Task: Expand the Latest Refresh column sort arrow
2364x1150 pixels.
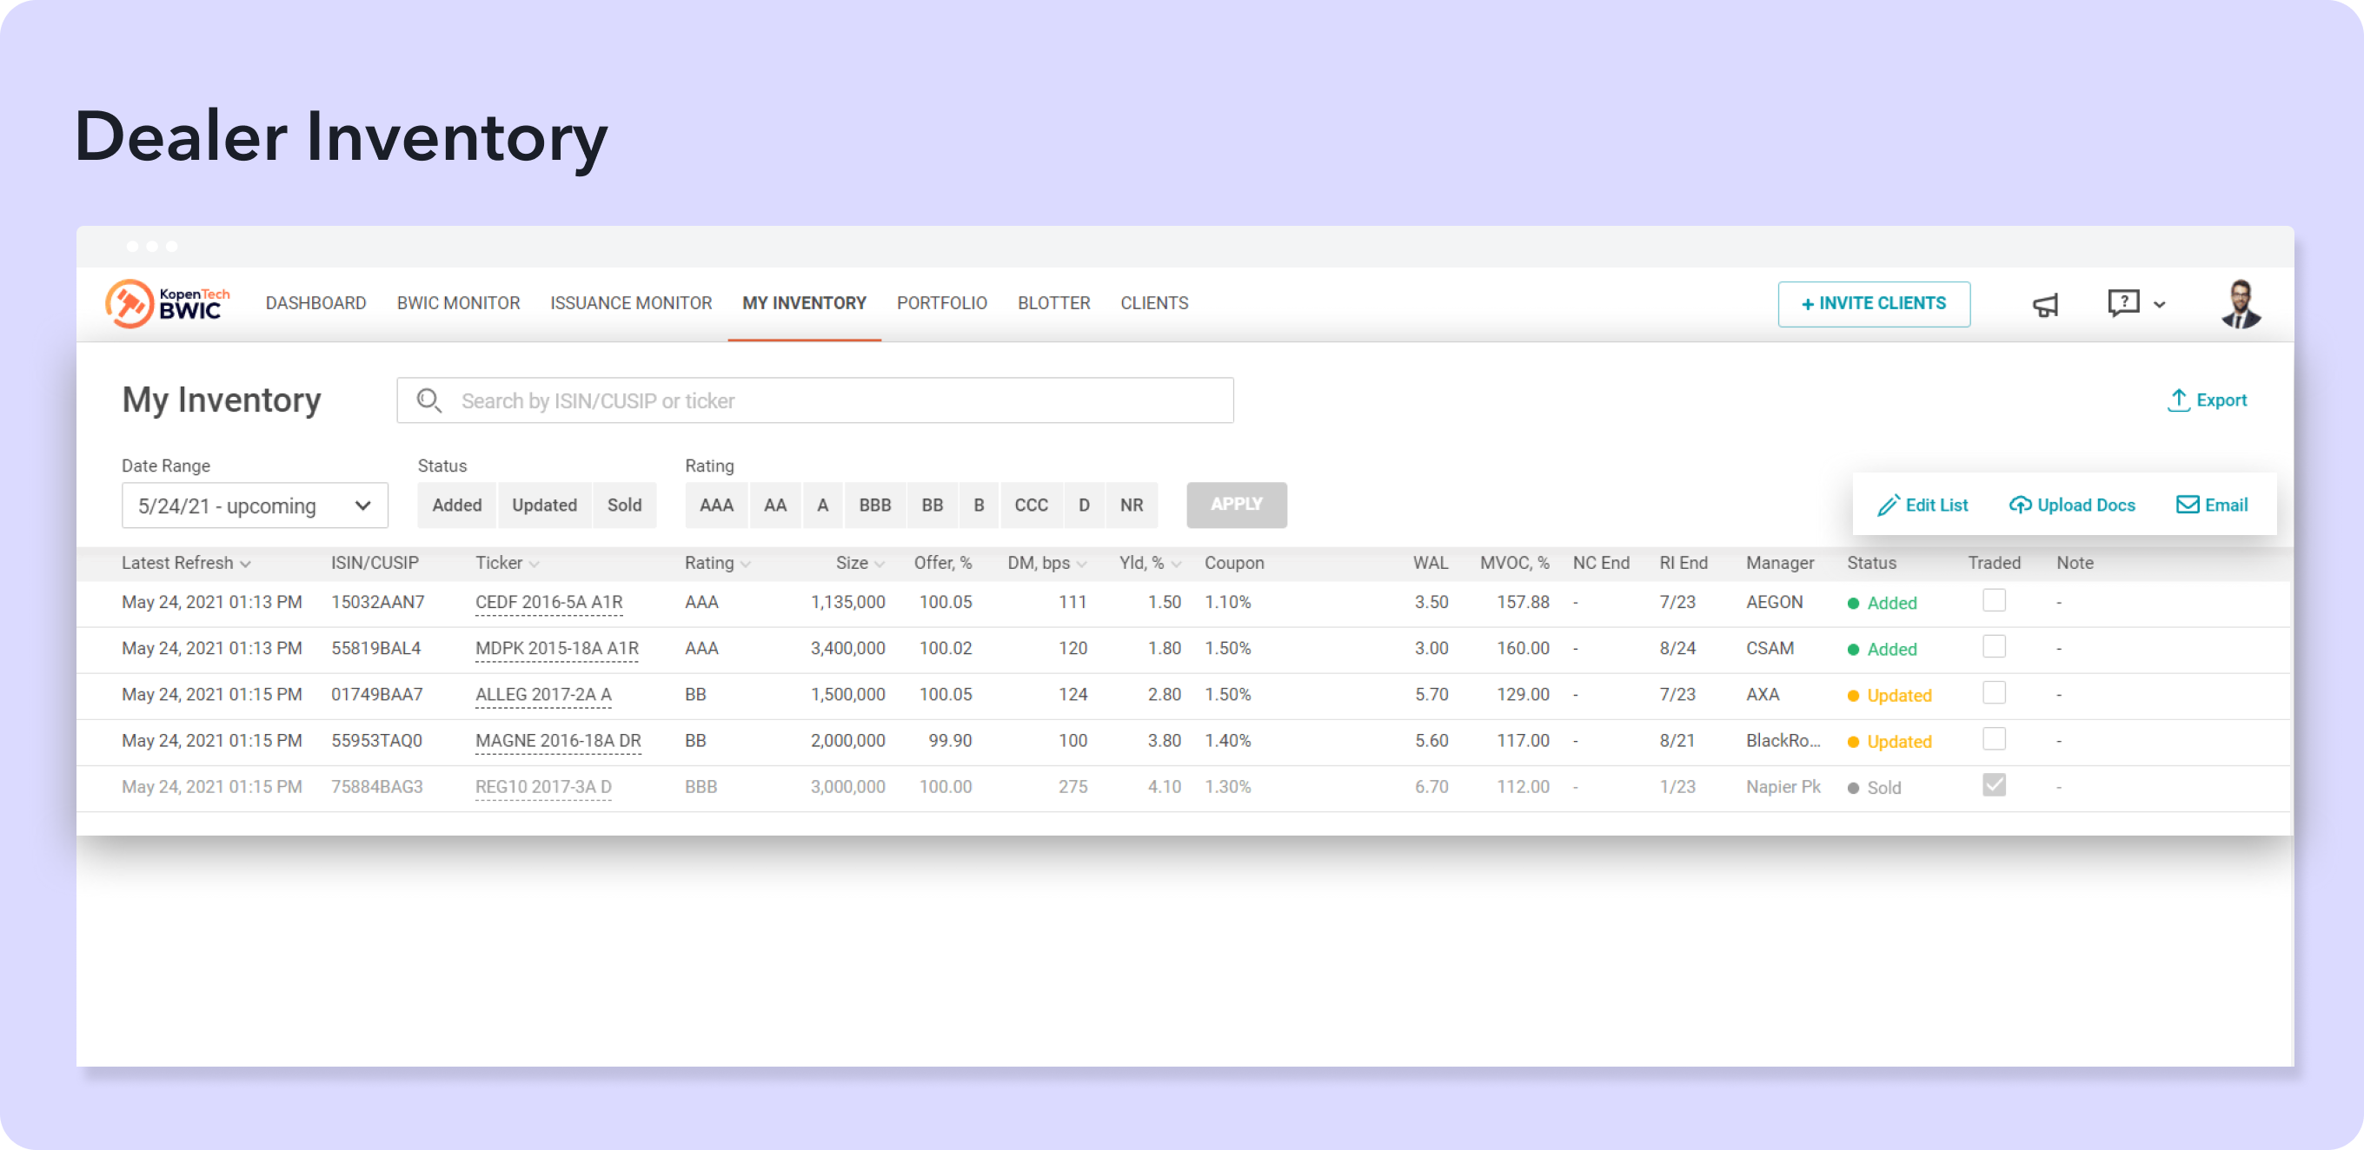Action: 245,564
